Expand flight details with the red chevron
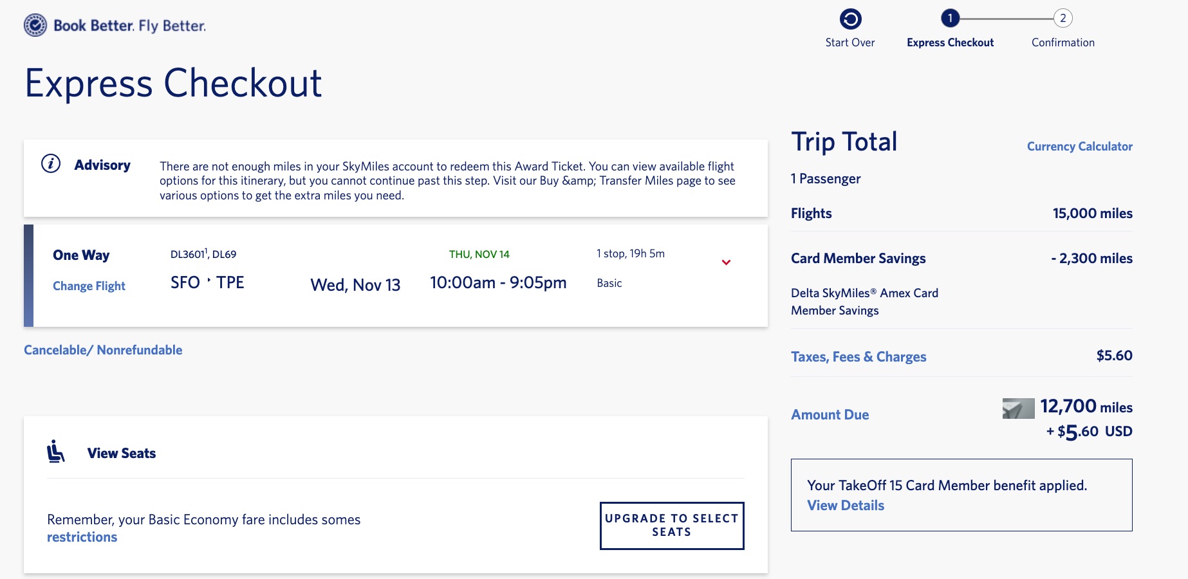Screen dimensions: 1188x579 [727, 262]
